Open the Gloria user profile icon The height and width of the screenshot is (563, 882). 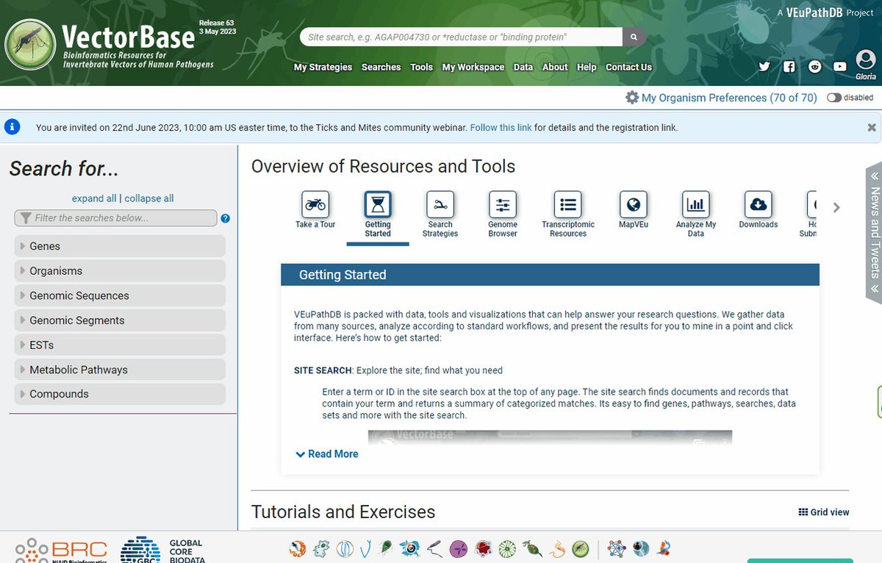coord(866,61)
